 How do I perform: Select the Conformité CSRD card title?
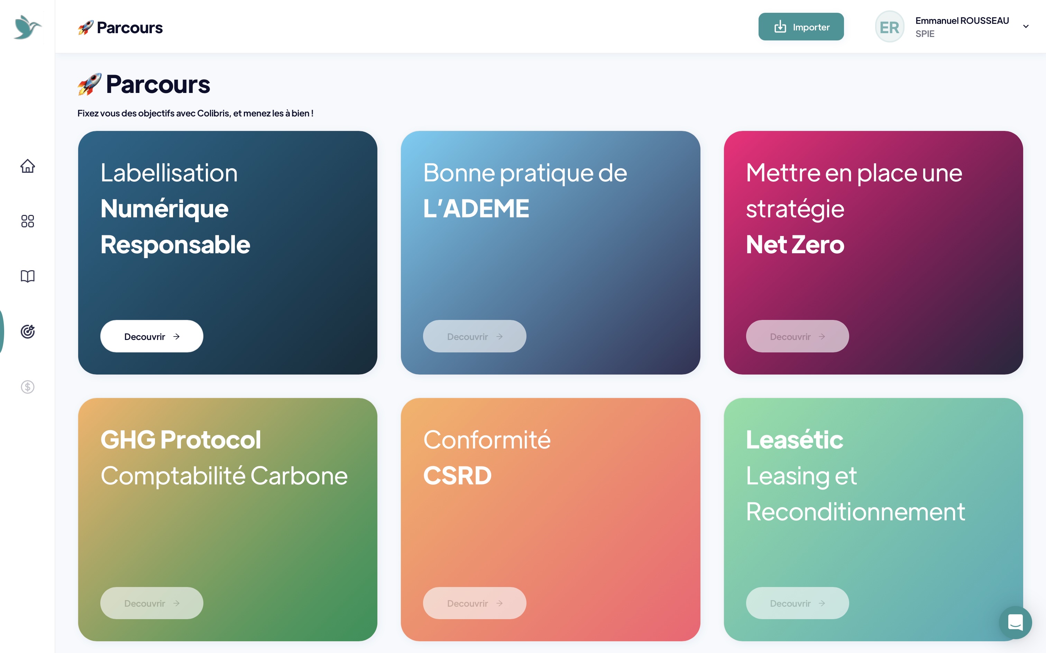click(487, 457)
